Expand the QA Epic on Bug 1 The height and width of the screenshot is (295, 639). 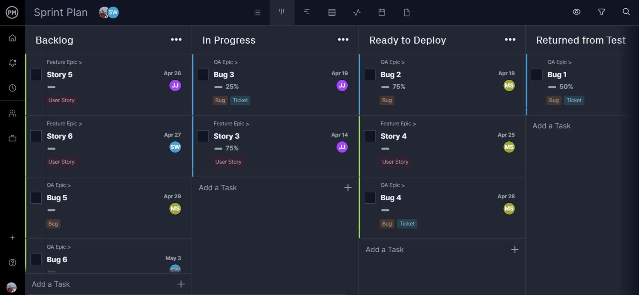pos(559,61)
